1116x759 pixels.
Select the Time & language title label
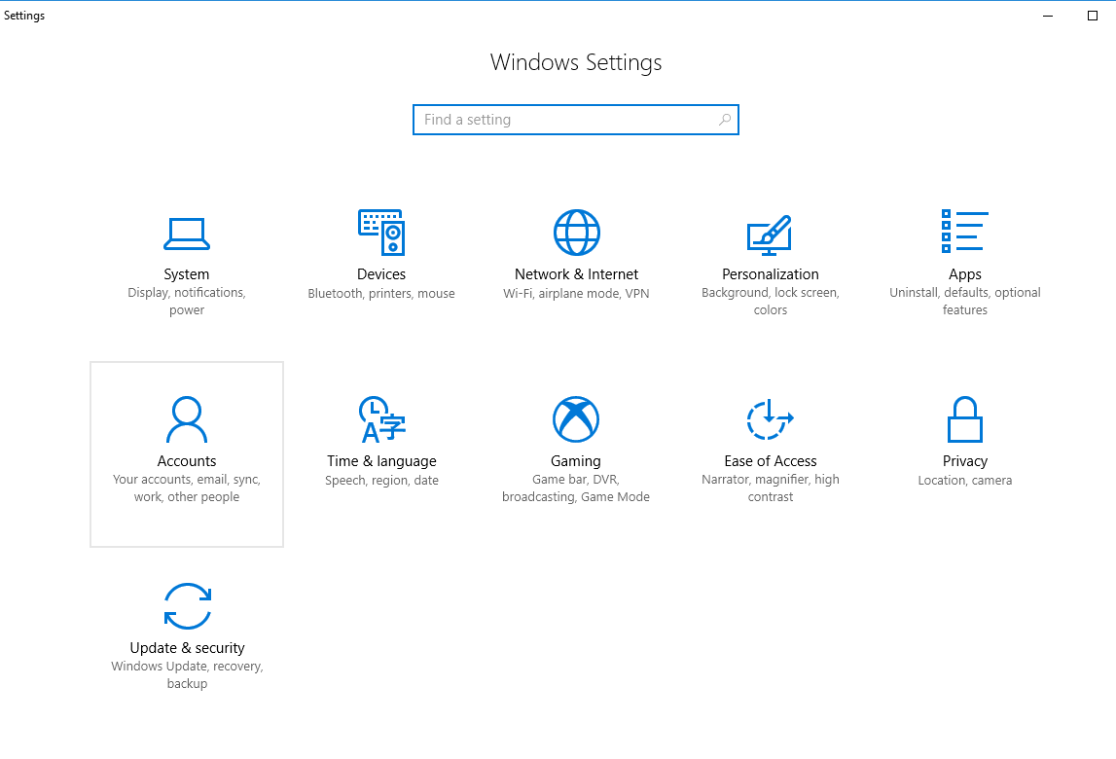(381, 460)
